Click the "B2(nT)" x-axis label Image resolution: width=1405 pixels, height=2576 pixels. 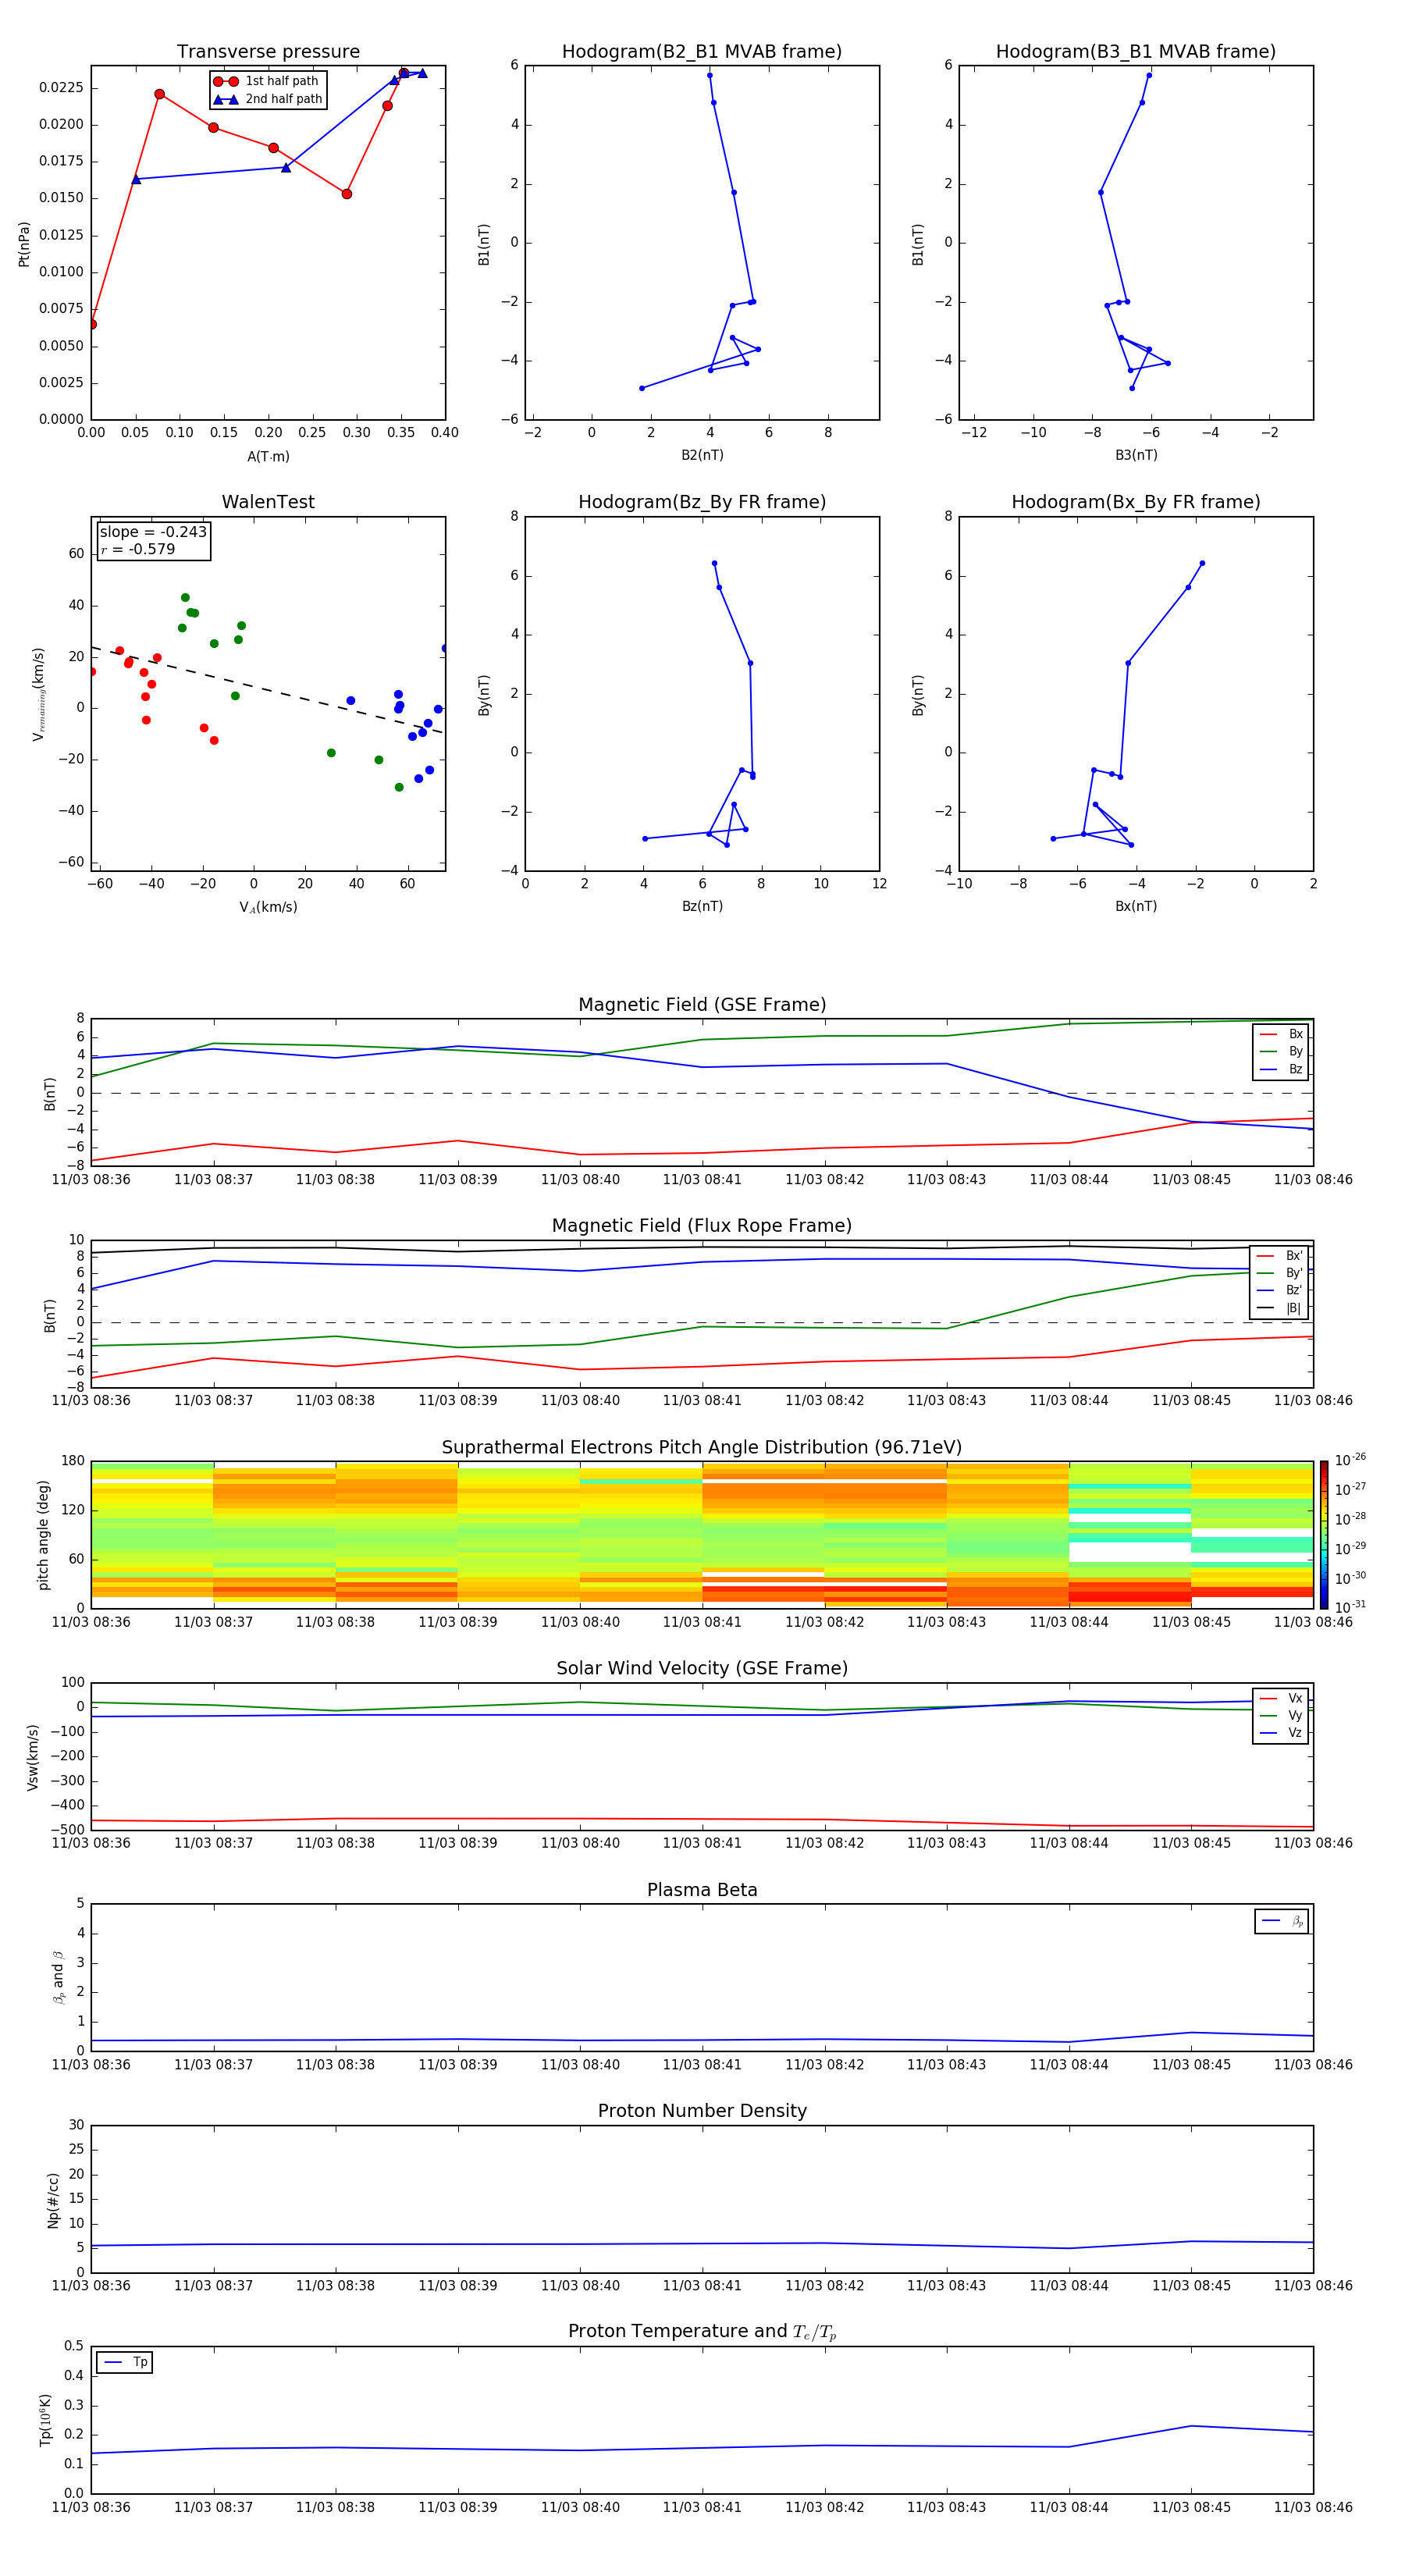(x=702, y=455)
